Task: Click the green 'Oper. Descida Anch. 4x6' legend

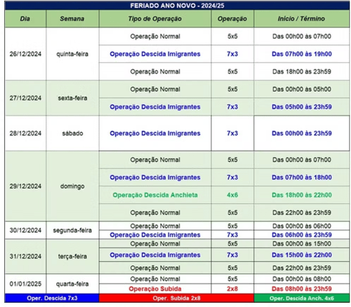Action: [x=302, y=298]
